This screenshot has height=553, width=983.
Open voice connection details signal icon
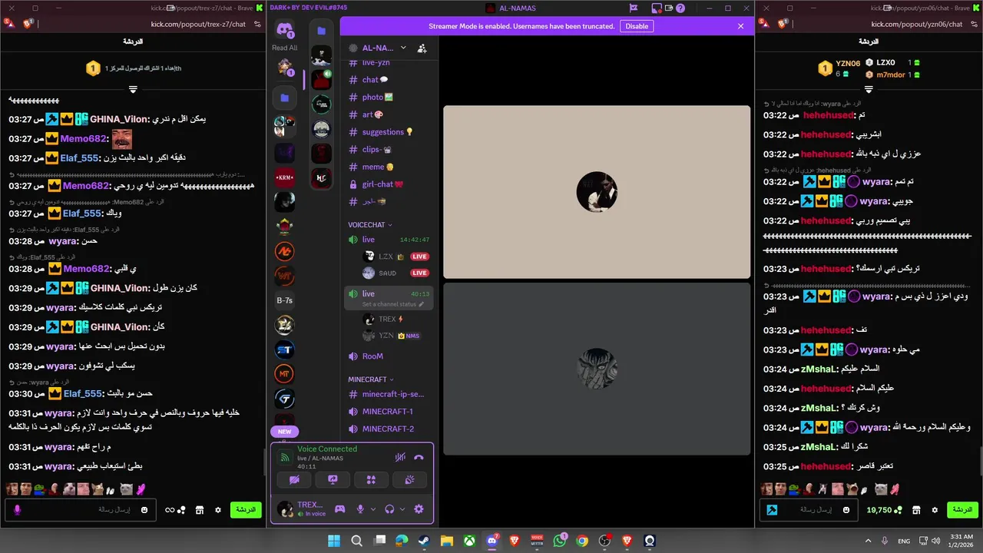click(285, 458)
